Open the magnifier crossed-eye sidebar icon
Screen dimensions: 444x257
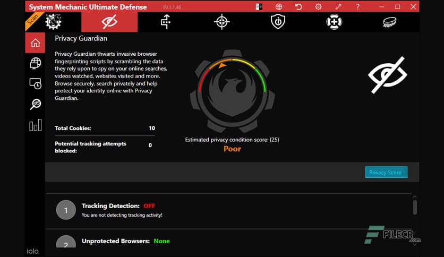[x=36, y=104]
